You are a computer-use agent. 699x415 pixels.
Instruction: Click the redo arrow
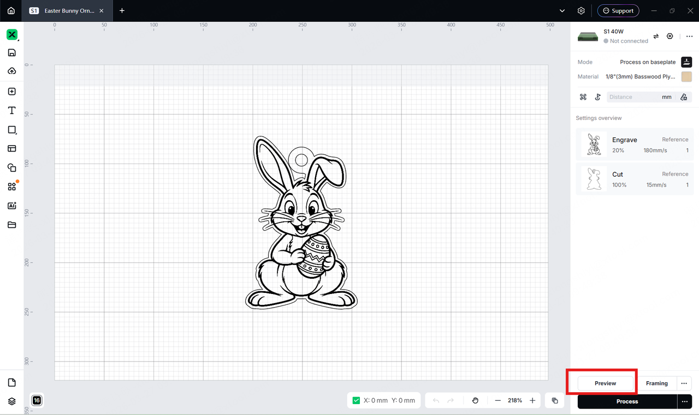point(451,400)
